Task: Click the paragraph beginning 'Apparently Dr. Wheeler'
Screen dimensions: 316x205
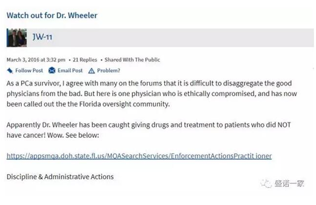Action: 149,130
